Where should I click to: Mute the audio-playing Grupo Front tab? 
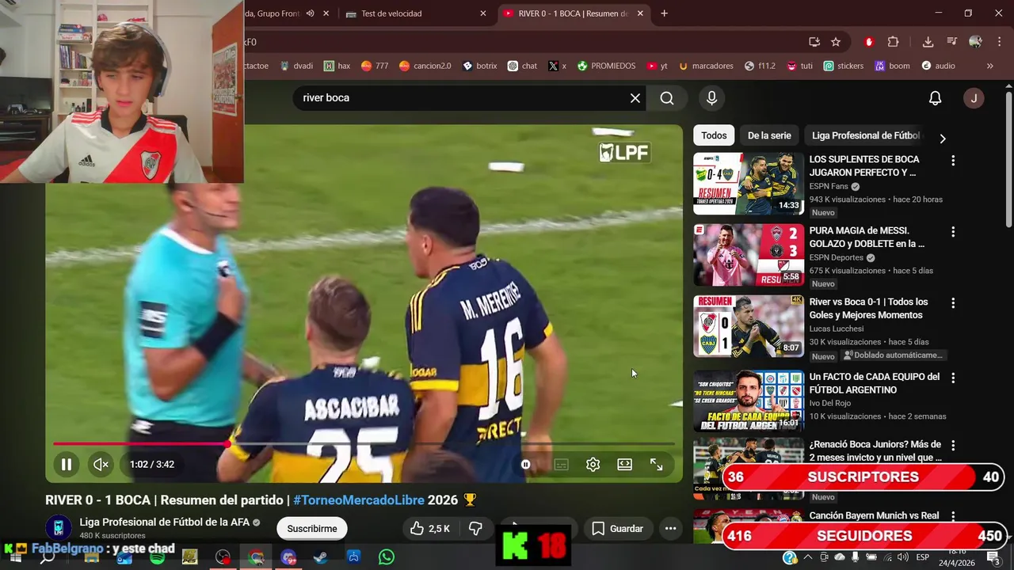pyautogui.click(x=310, y=13)
